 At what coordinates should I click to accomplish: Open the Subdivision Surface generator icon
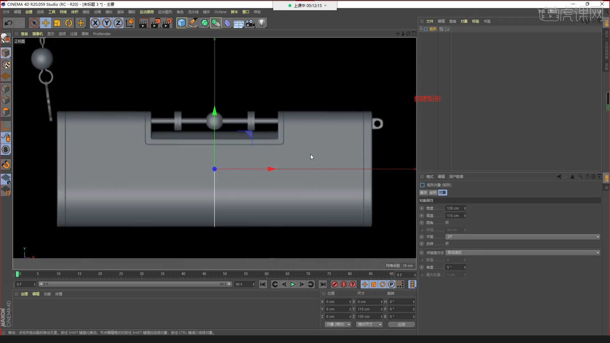coord(205,23)
